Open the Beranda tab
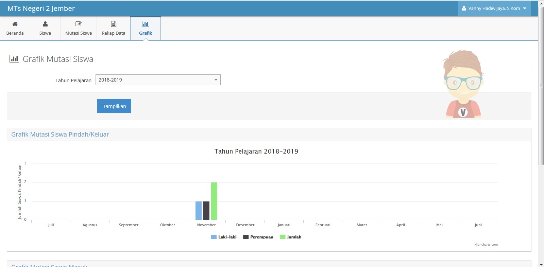Image resolution: width=544 pixels, height=267 pixels. tap(15, 28)
